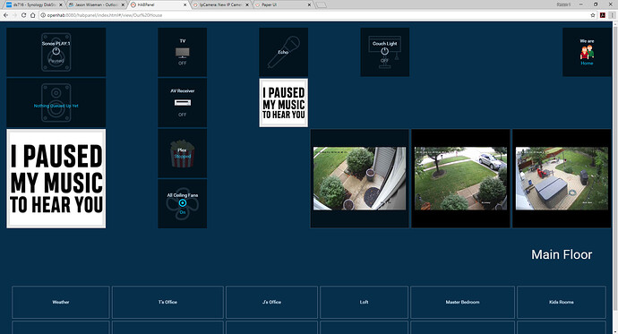Switch to the Synology DiskStation tab
The image size is (618, 334).
pyautogui.click(x=33, y=4)
